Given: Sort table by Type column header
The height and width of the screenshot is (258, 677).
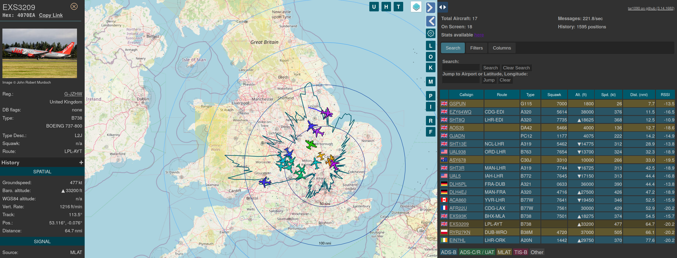Looking at the screenshot, I should 530,95.
